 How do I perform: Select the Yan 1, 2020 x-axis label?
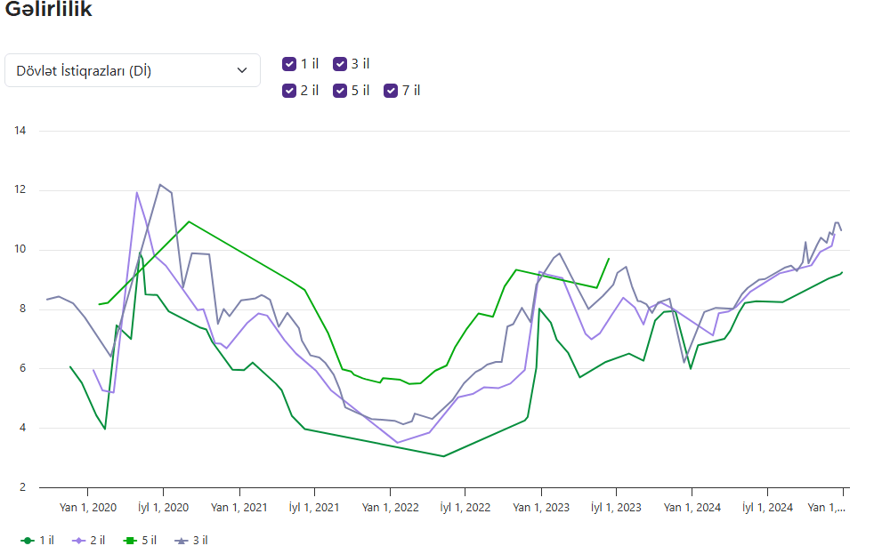coord(87,508)
